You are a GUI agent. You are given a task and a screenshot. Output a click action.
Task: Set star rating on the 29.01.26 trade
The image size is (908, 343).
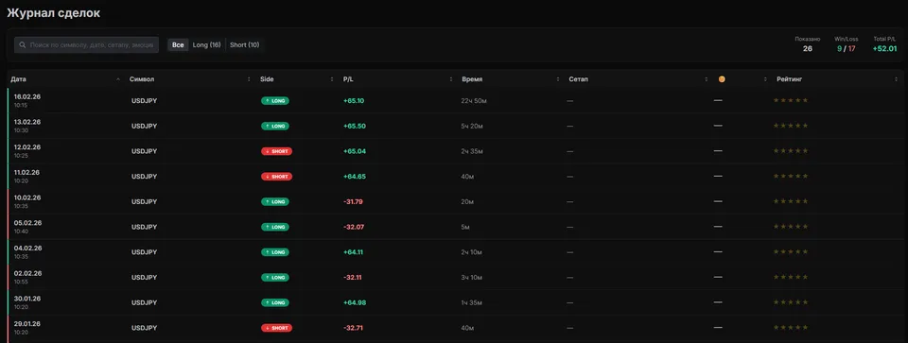click(x=791, y=327)
